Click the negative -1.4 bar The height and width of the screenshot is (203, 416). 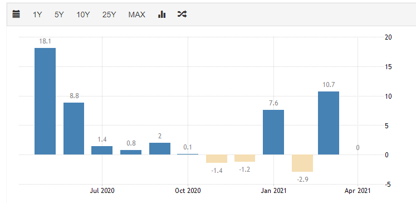point(217,158)
